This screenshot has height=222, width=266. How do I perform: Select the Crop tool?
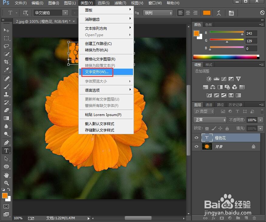6,62
